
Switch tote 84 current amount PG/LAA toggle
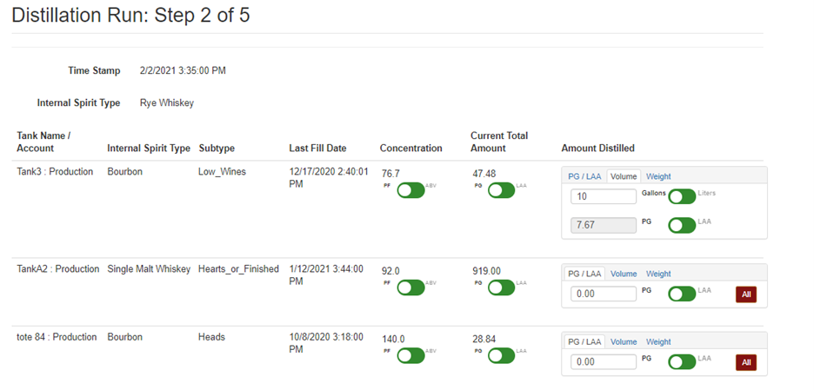click(x=502, y=354)
